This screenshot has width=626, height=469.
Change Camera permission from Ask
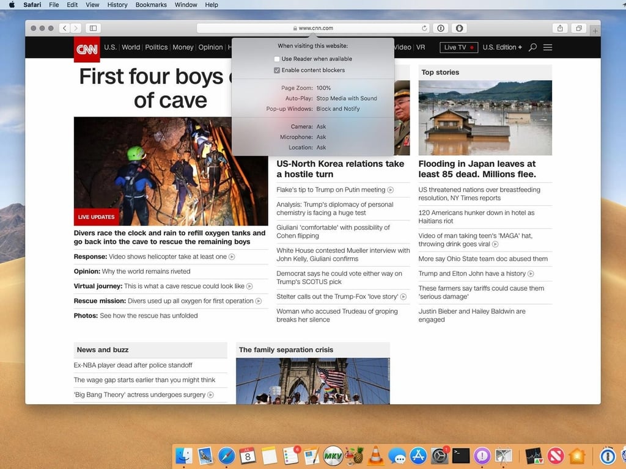coord(321,127)
